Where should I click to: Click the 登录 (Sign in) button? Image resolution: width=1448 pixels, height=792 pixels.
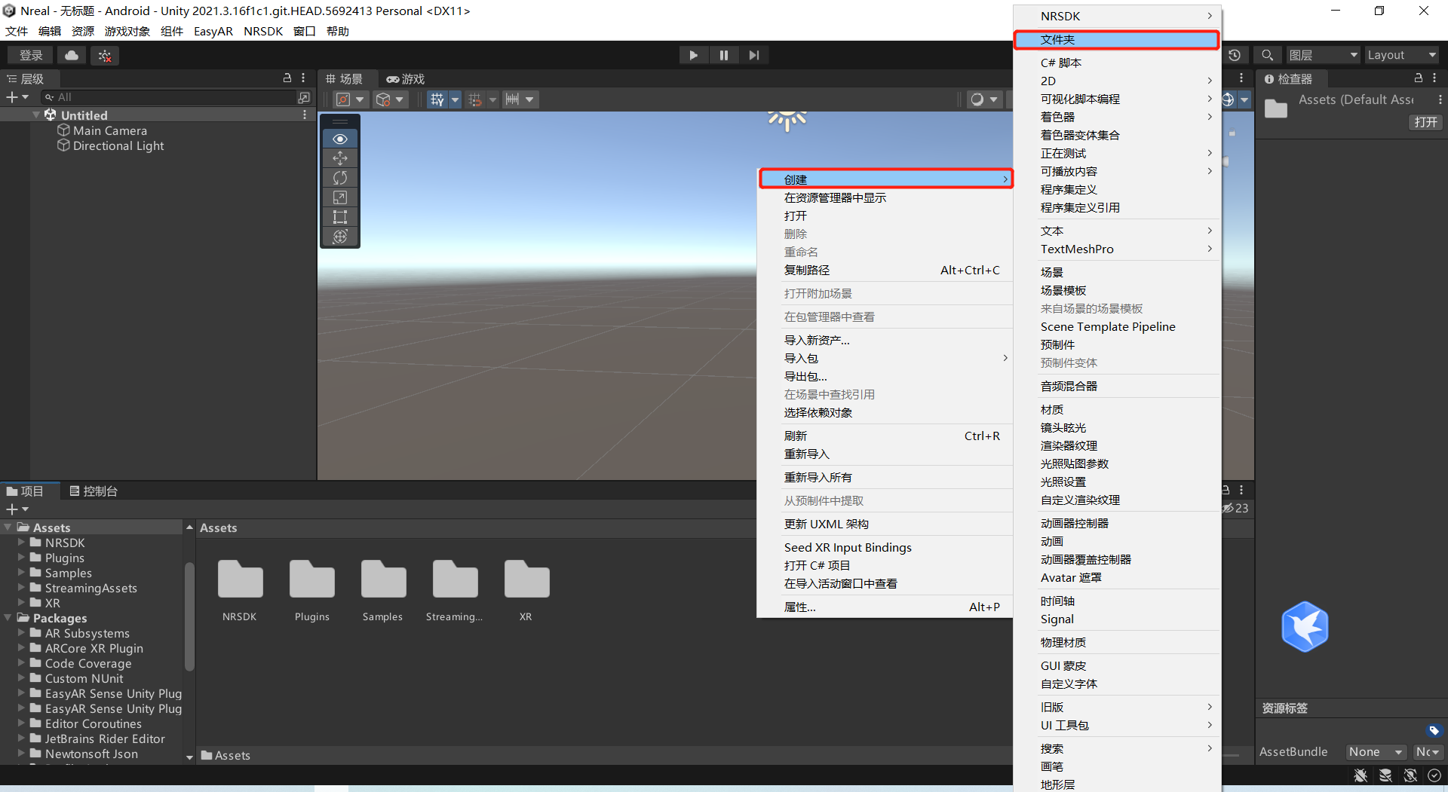click(31, 55)
